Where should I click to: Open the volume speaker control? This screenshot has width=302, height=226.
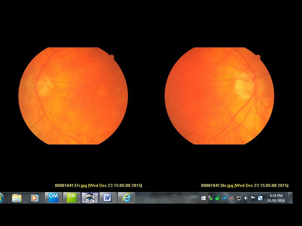[246, 198]
